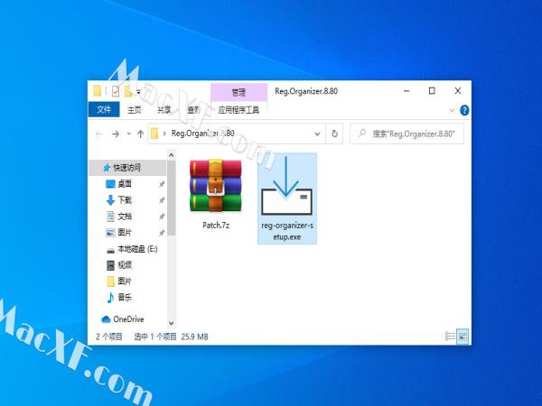This screenshot has height=406, width=542.
Task: Open 音乐 in the navigation pane
Action: 125,297
